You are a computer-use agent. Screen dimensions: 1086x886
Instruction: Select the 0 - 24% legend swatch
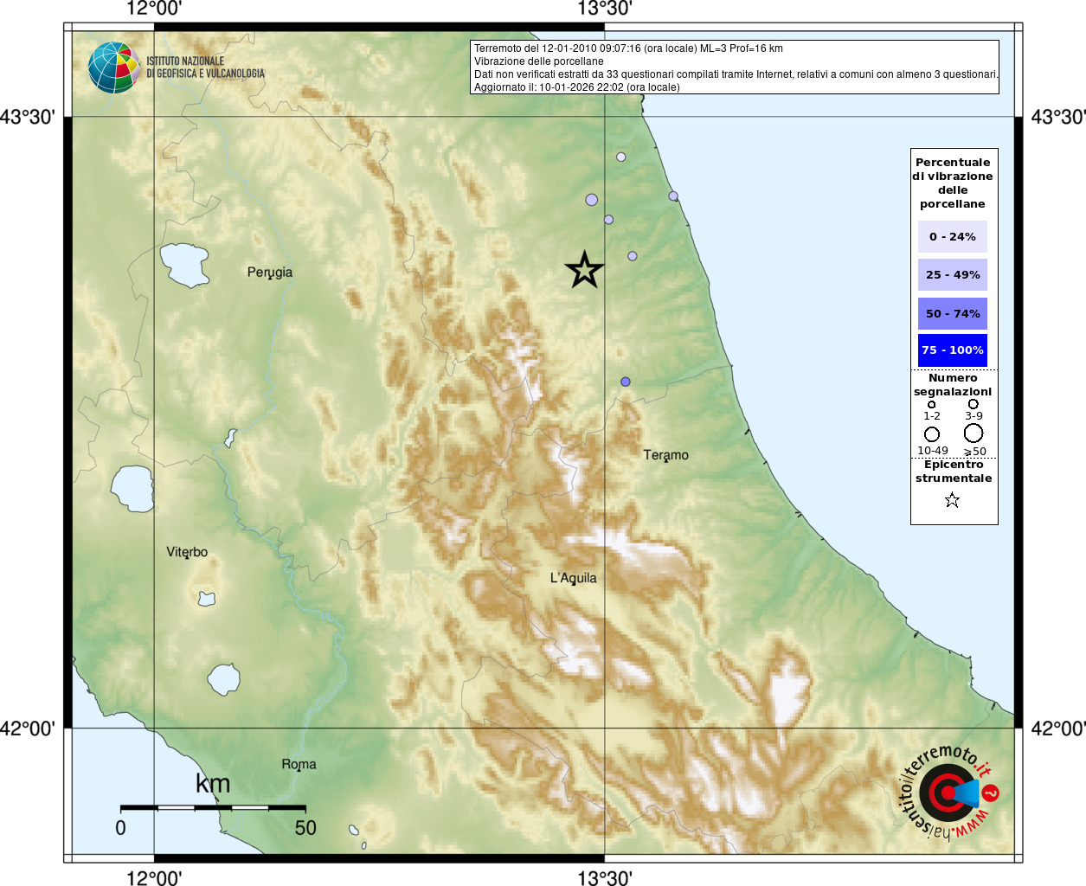[952, 236]
